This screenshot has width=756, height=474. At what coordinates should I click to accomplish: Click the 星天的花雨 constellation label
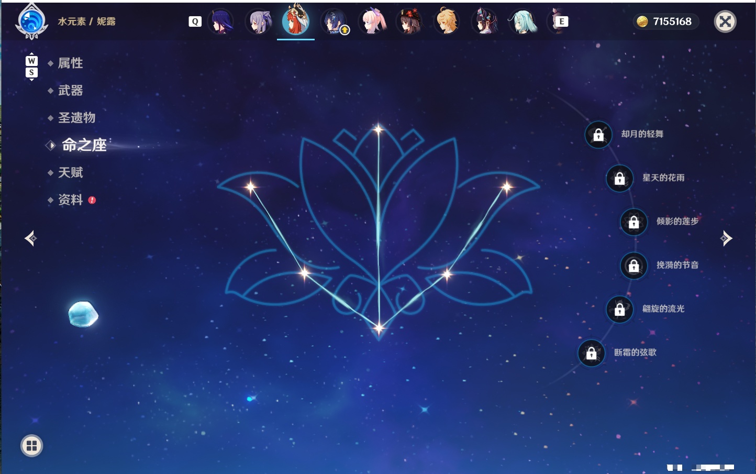tap(663, 178)
